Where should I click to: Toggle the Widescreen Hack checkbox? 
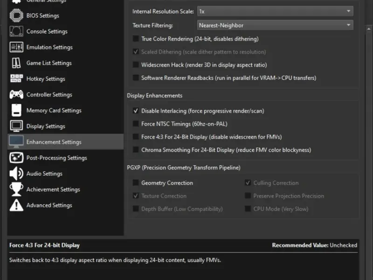click(136, 65)
